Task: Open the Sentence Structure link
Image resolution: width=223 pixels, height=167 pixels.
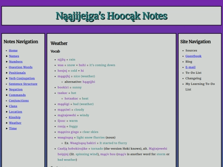Action: tap(23, 84)
